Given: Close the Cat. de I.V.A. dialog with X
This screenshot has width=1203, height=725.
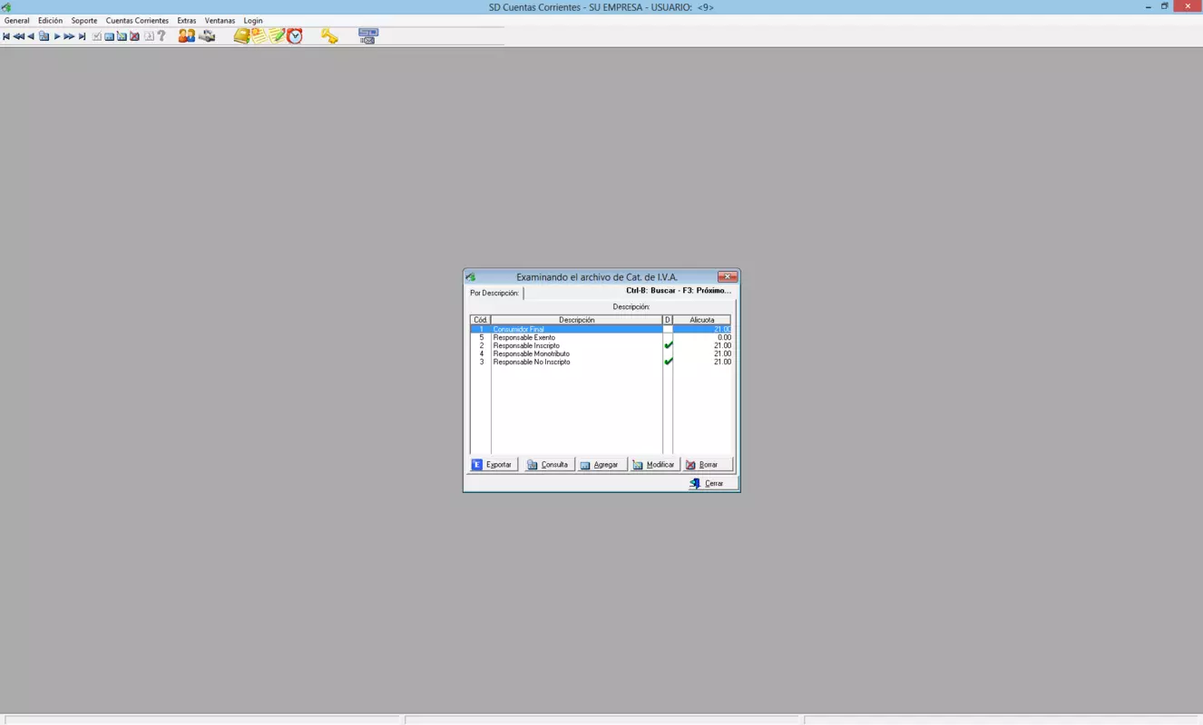Looking at the screenshot, I should click(x=728, y=276).
